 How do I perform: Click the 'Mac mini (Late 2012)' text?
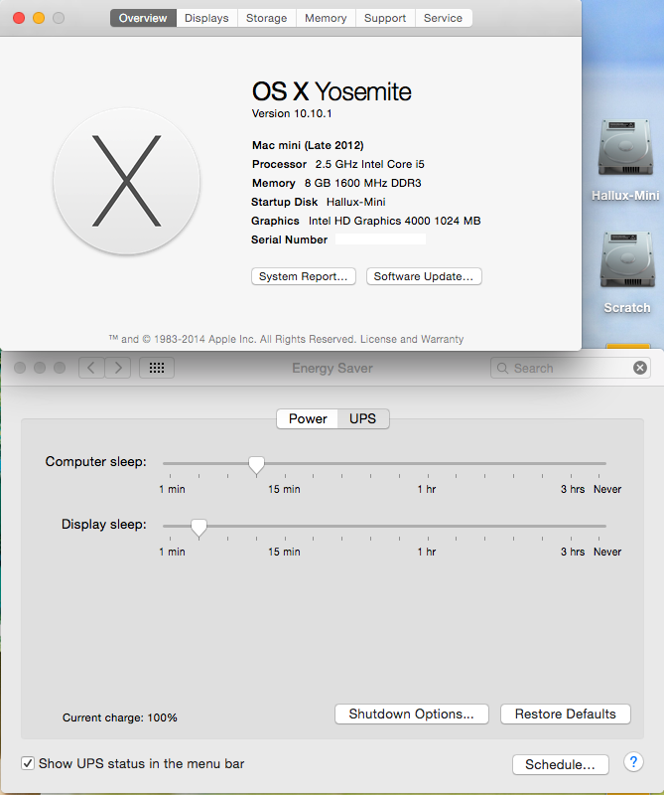(308, 145)
